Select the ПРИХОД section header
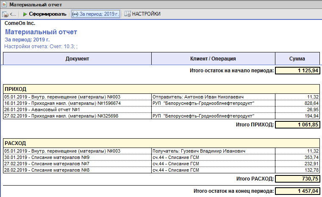Viewport: 322px width, 197px height. (161, 89)
